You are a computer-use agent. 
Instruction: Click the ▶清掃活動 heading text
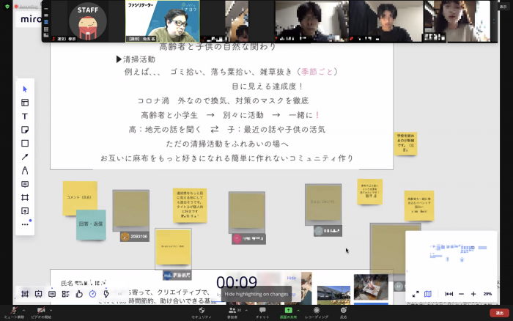[x=136, y=59]
